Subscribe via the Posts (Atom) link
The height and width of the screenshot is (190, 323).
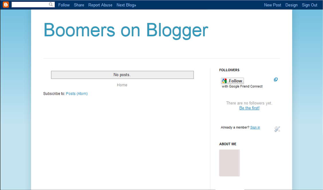click(76, 94)
